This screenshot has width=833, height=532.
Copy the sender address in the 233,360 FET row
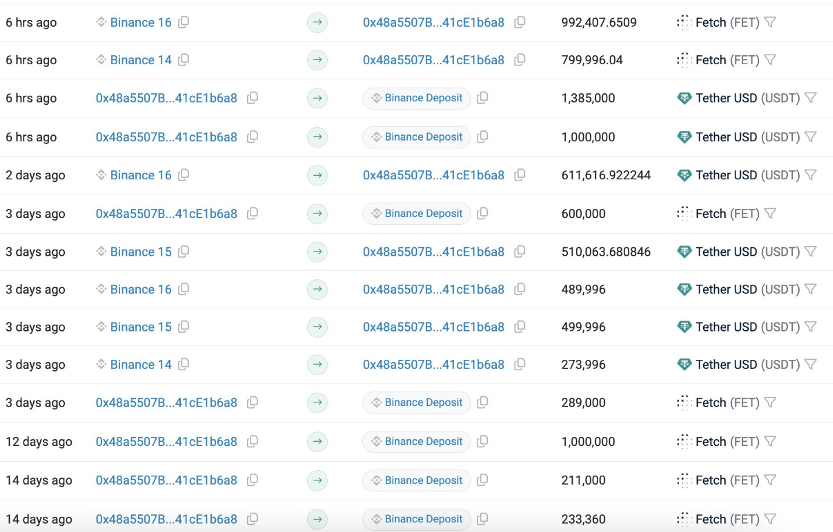tap(252, 519)
